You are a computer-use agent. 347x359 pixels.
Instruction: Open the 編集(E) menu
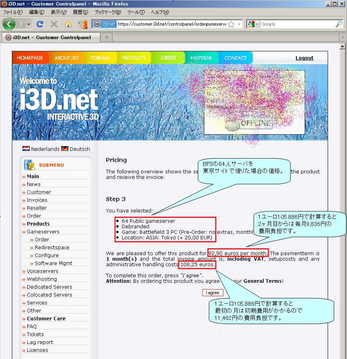pos(37,12)
